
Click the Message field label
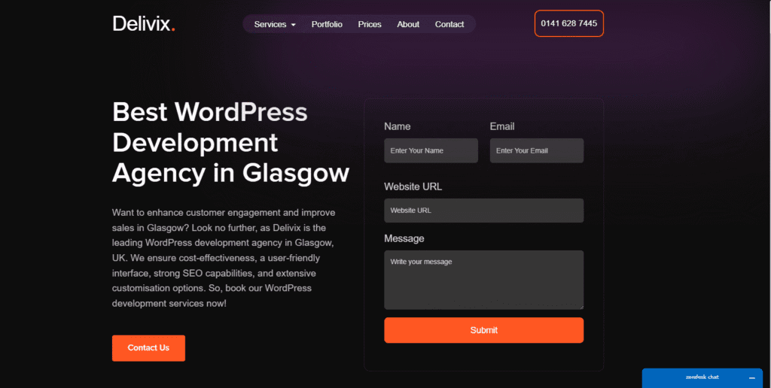(404, 238)
